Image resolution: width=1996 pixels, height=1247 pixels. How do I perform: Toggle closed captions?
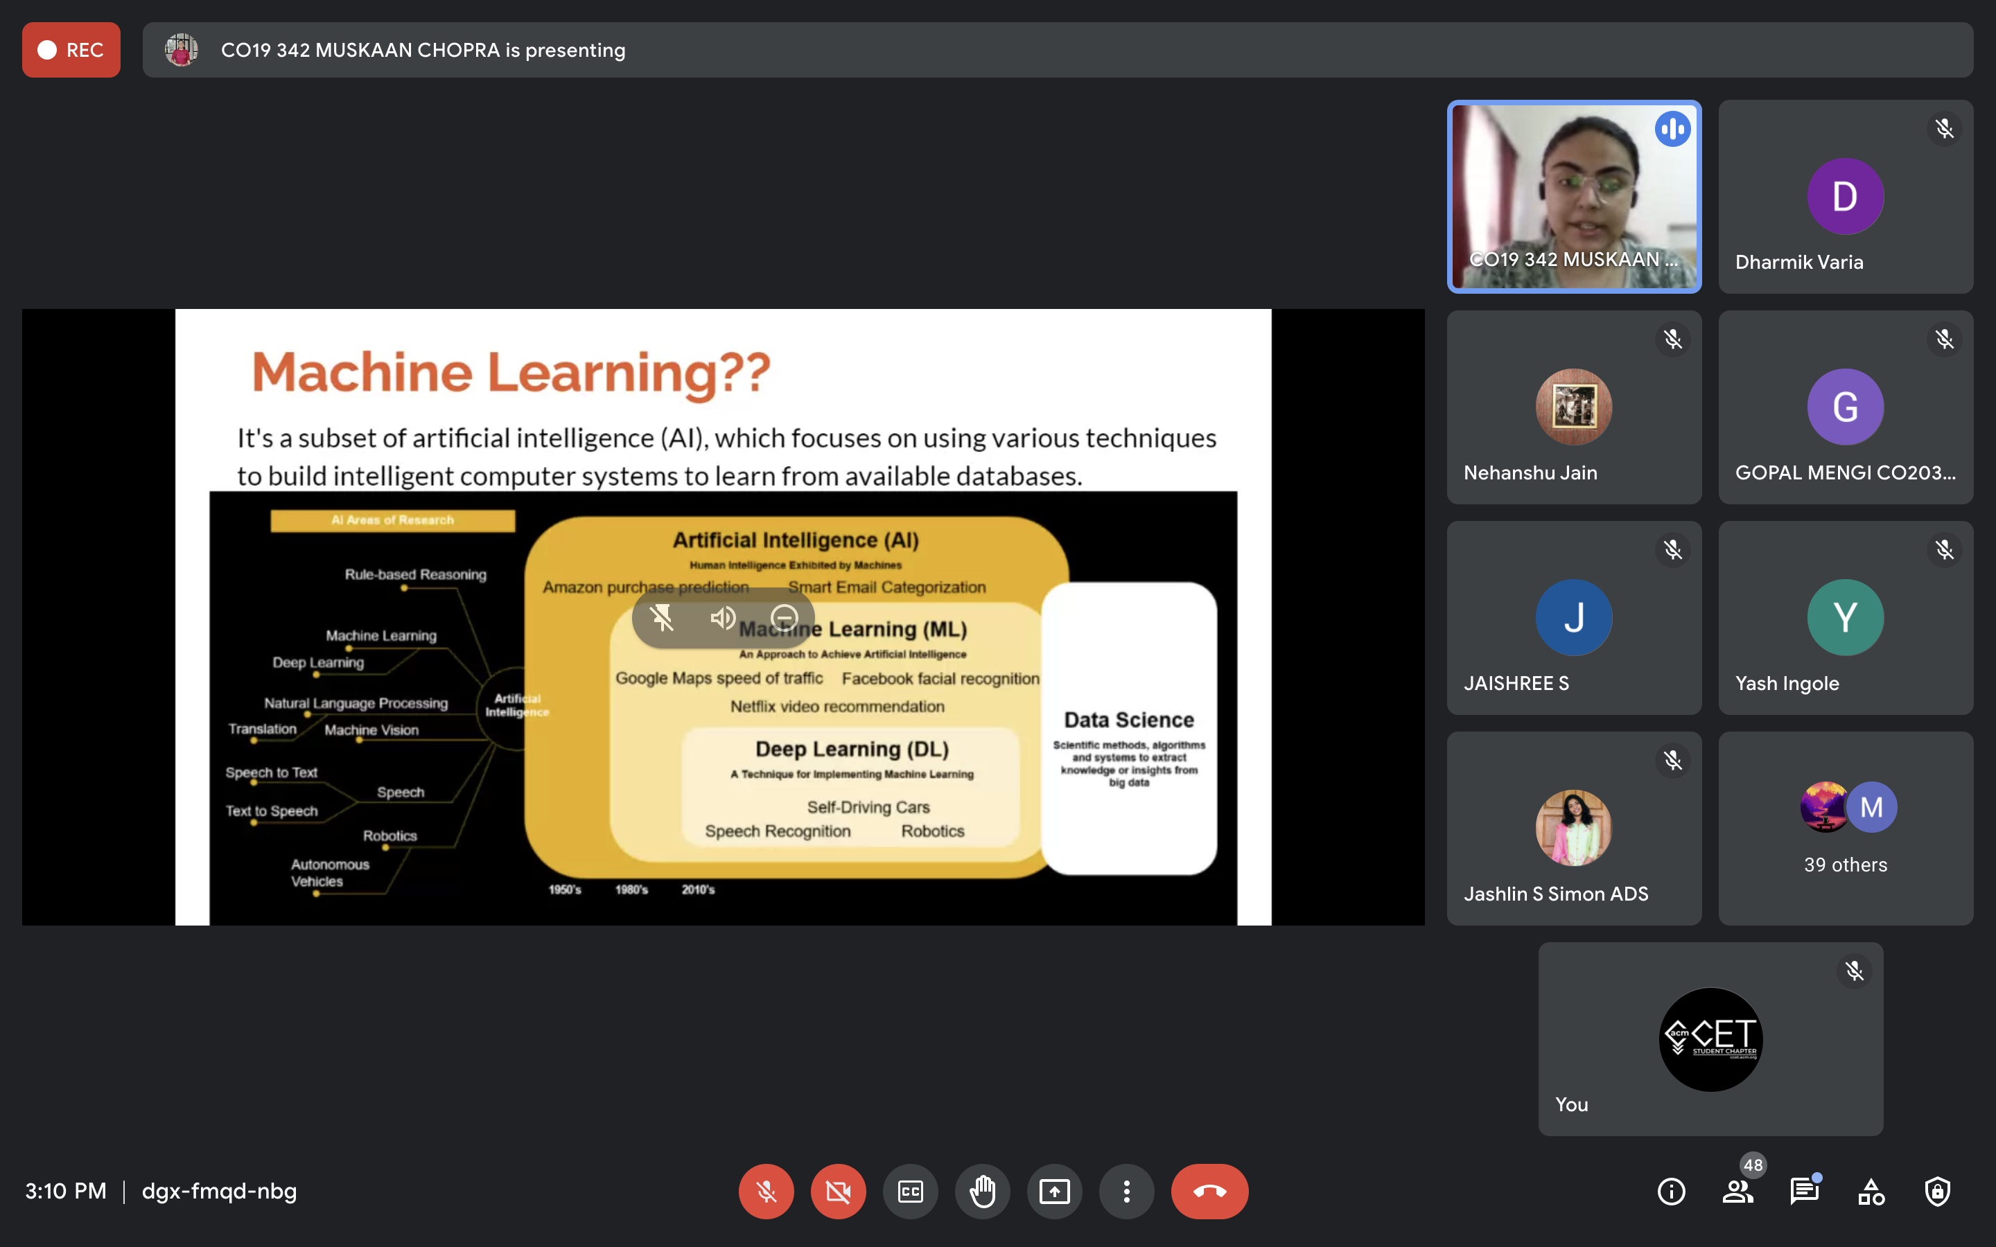pos(910,1191)
